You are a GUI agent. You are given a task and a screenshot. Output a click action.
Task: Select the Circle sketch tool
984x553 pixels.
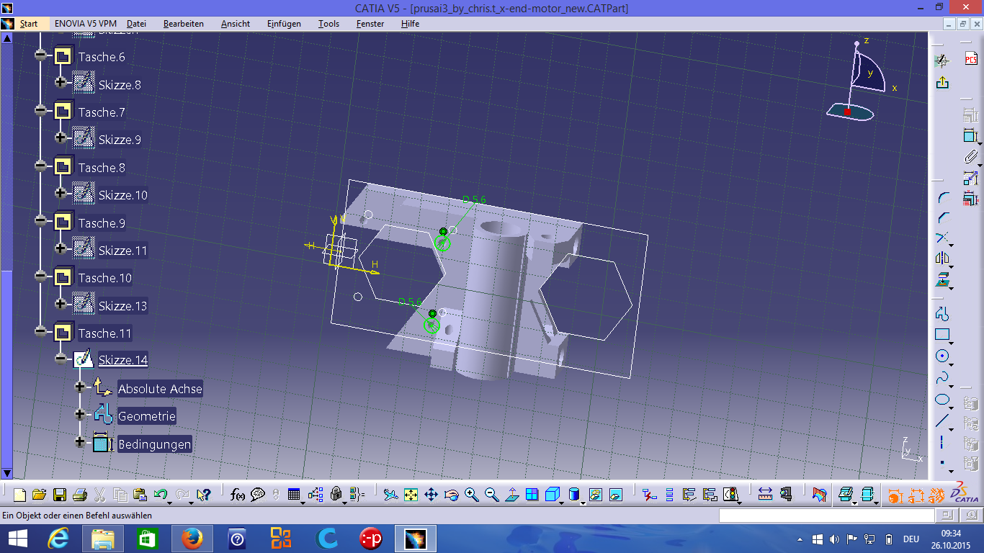pos(942,356)
